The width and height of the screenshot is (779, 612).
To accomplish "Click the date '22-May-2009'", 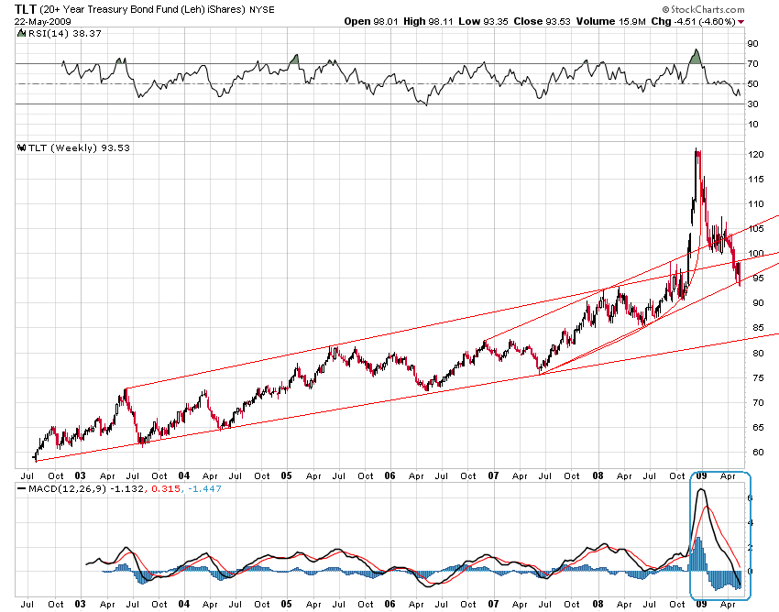I will click(x=43, y=21).
